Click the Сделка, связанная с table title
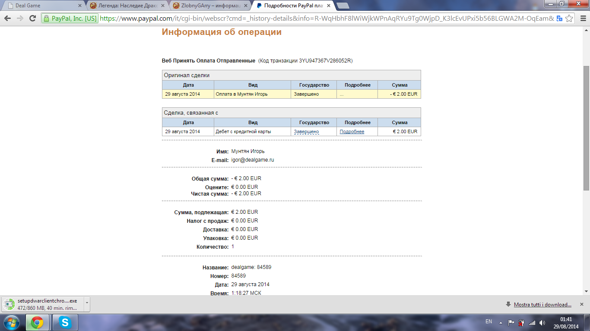Screen dimensions: 590x331 [191, 112]
